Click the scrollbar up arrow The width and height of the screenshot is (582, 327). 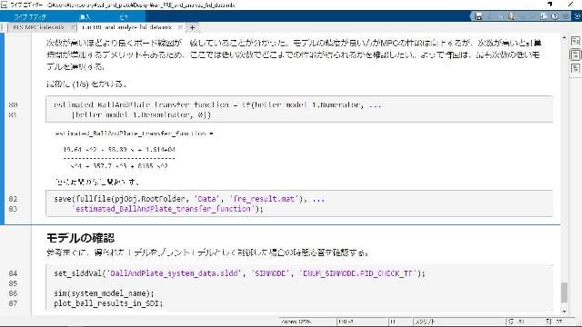564,38
